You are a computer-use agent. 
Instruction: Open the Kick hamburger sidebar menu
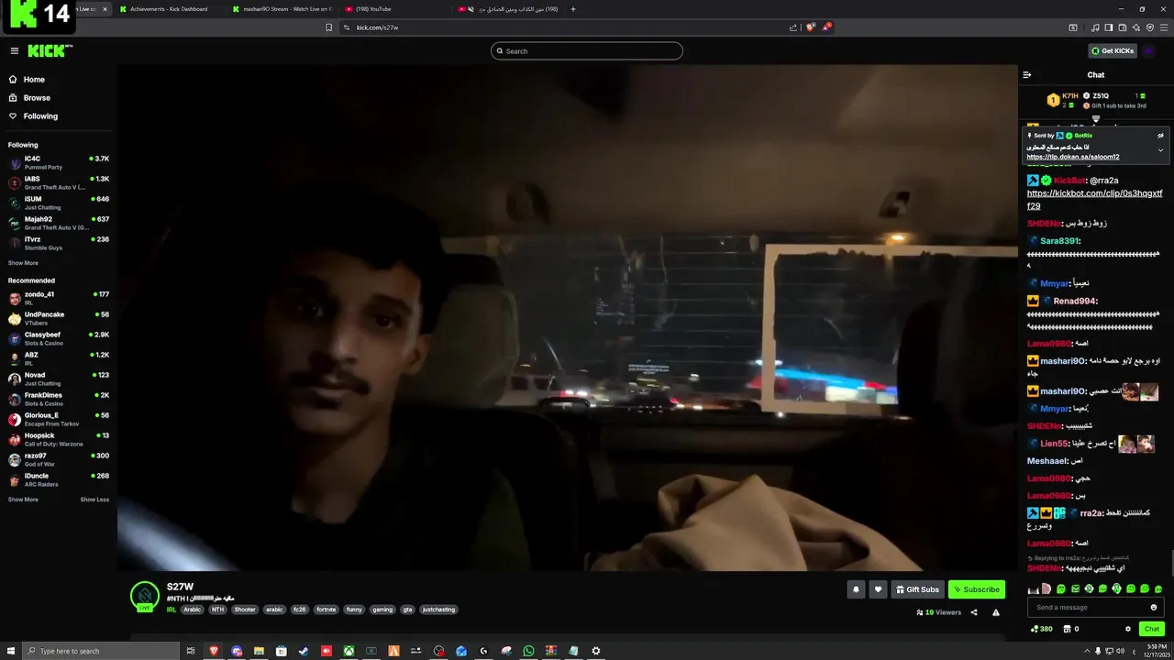14,51
